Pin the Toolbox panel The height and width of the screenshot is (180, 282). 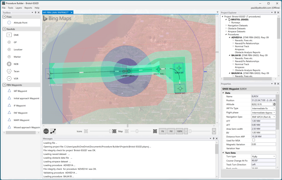click(x=36, y=13)
